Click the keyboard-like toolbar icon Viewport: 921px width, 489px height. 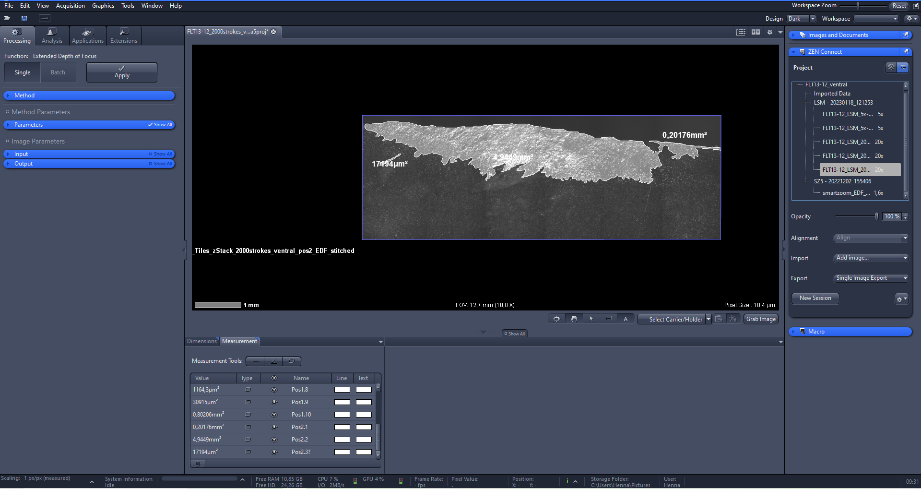click(44, 18)
